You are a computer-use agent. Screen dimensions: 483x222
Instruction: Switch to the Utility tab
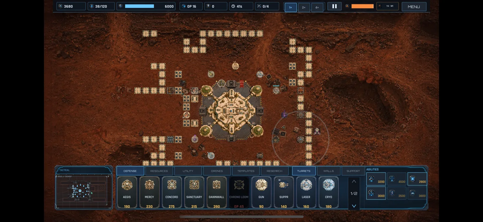[x=188, y=171]
